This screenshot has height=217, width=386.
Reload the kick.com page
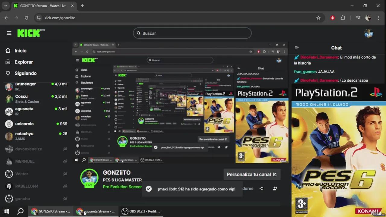(x=27, y=18)
